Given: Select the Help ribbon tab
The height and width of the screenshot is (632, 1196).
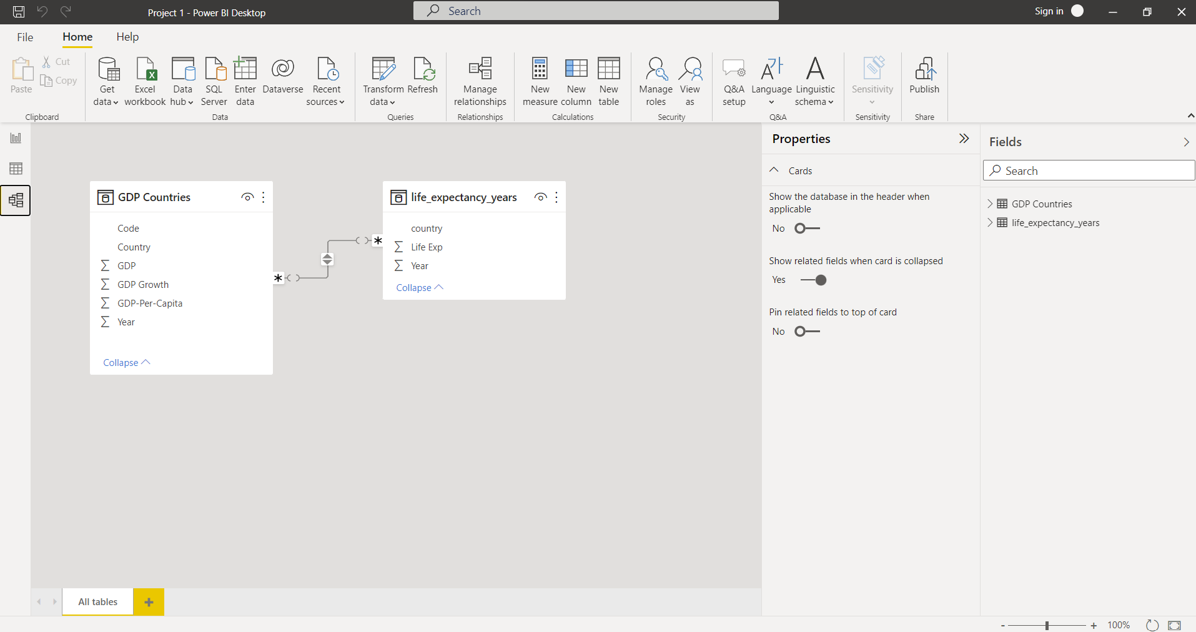Looking at the screenshot, I should pyautogui.click(x=127, y=37).
